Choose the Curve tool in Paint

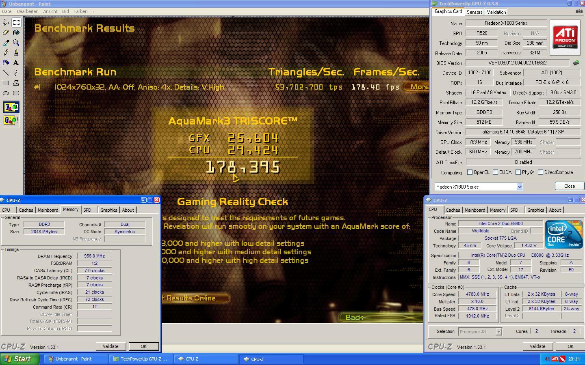click(x=16, y=73)
